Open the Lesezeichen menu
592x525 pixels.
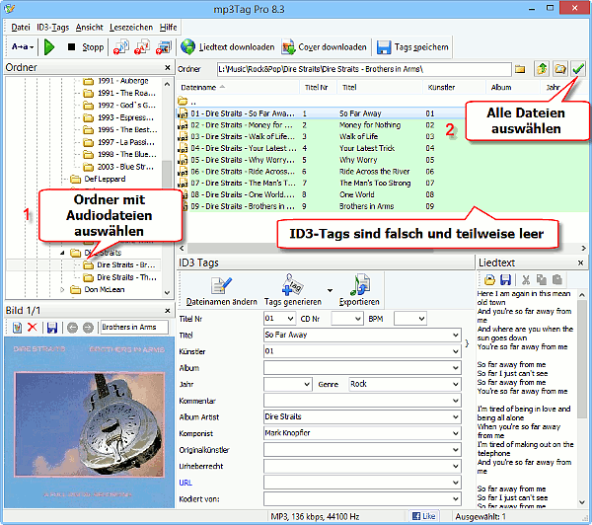tap(130, 27)
